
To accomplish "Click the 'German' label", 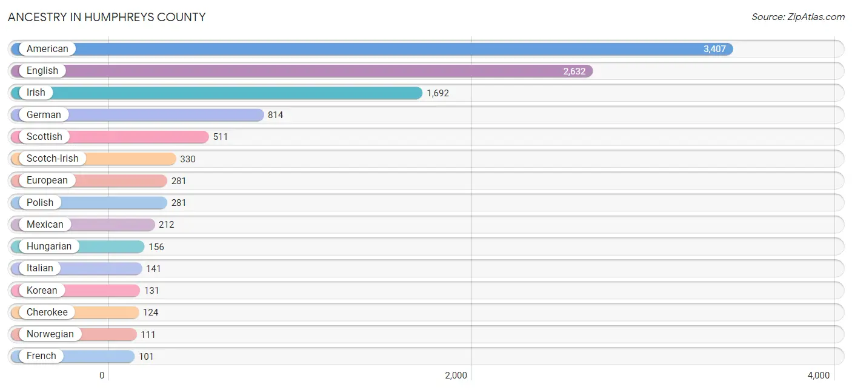I will point(44,114).
